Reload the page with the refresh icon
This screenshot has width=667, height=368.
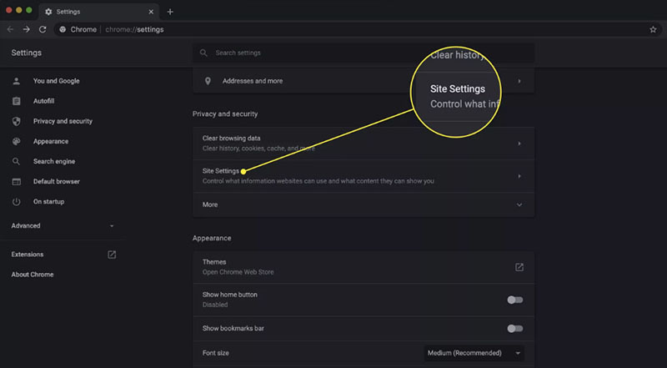point(43,29)
